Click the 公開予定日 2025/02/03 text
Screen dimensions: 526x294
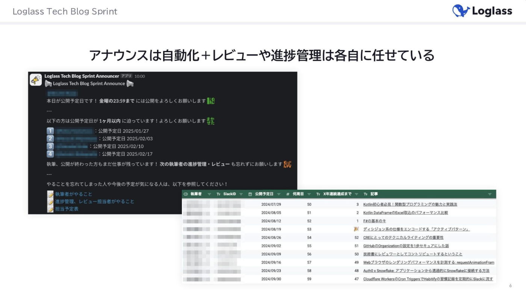click(x=127, y=139)
